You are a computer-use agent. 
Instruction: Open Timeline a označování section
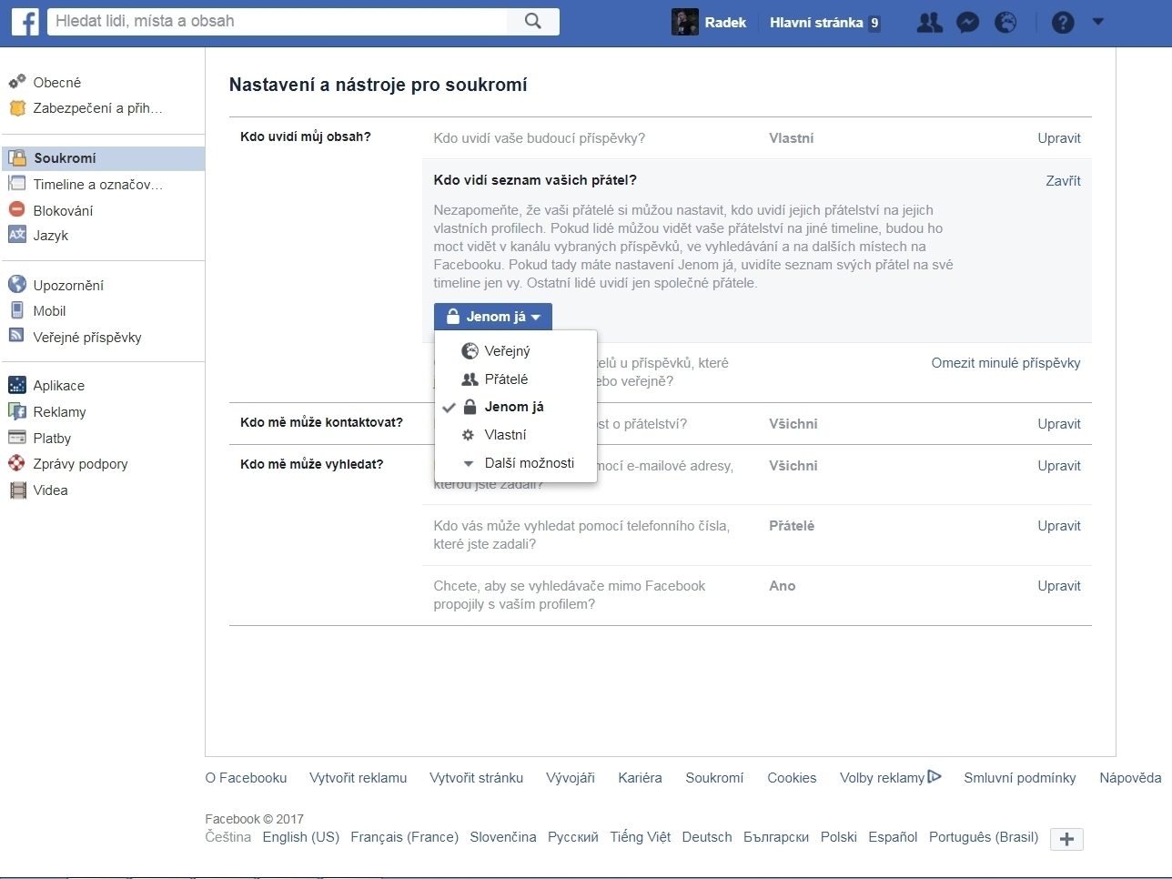tap(98, 184)
